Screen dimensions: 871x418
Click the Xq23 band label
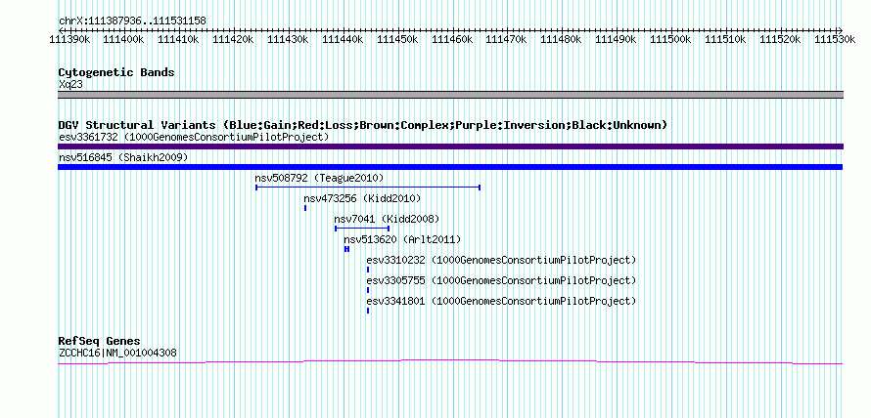pyautogui.click(x=70, y=84)
